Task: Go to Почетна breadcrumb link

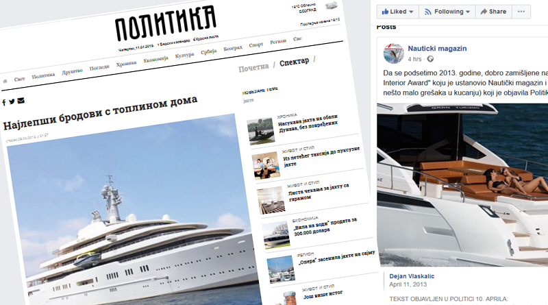Action: [253, 67]
